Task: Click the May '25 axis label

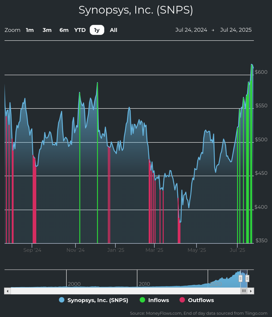Action: pyautogui.click(x=197, y=250)
